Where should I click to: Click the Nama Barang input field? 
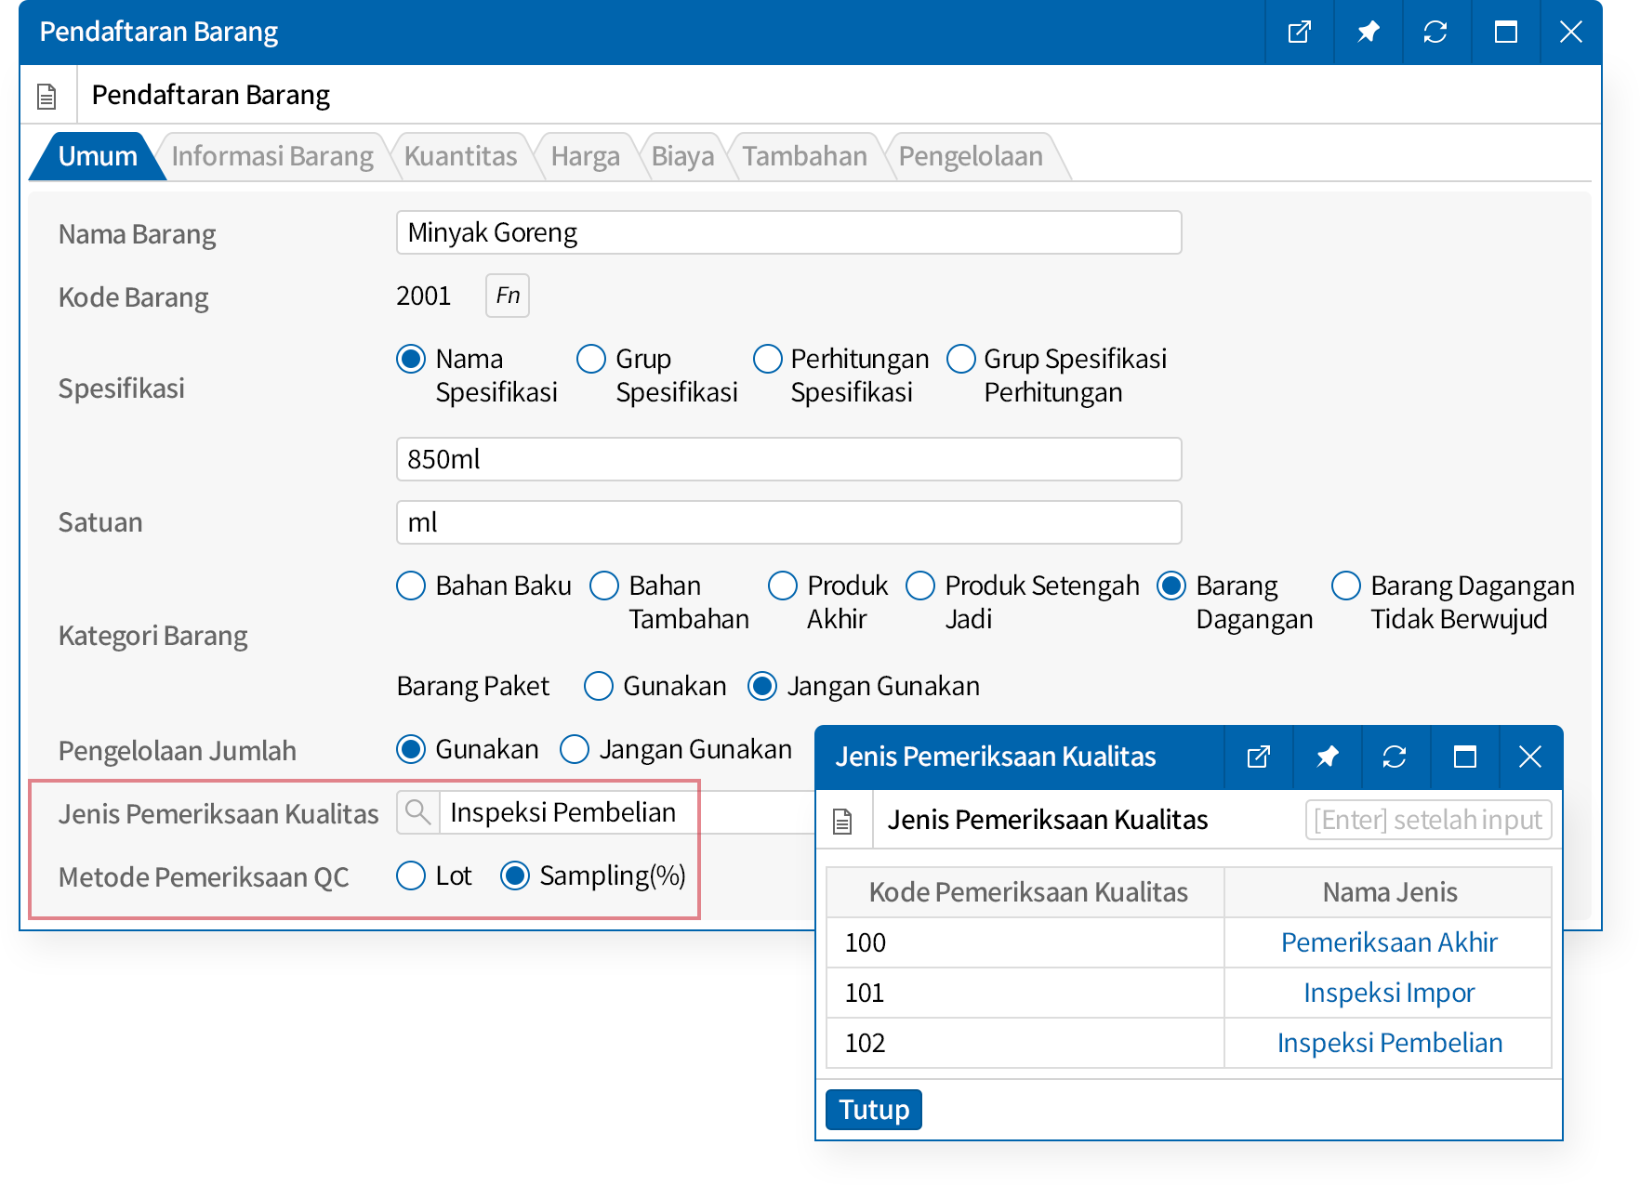[x=788, y=232]
